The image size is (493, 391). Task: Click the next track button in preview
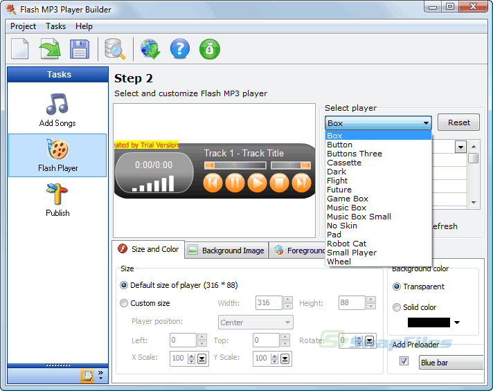tap(301, 183)
